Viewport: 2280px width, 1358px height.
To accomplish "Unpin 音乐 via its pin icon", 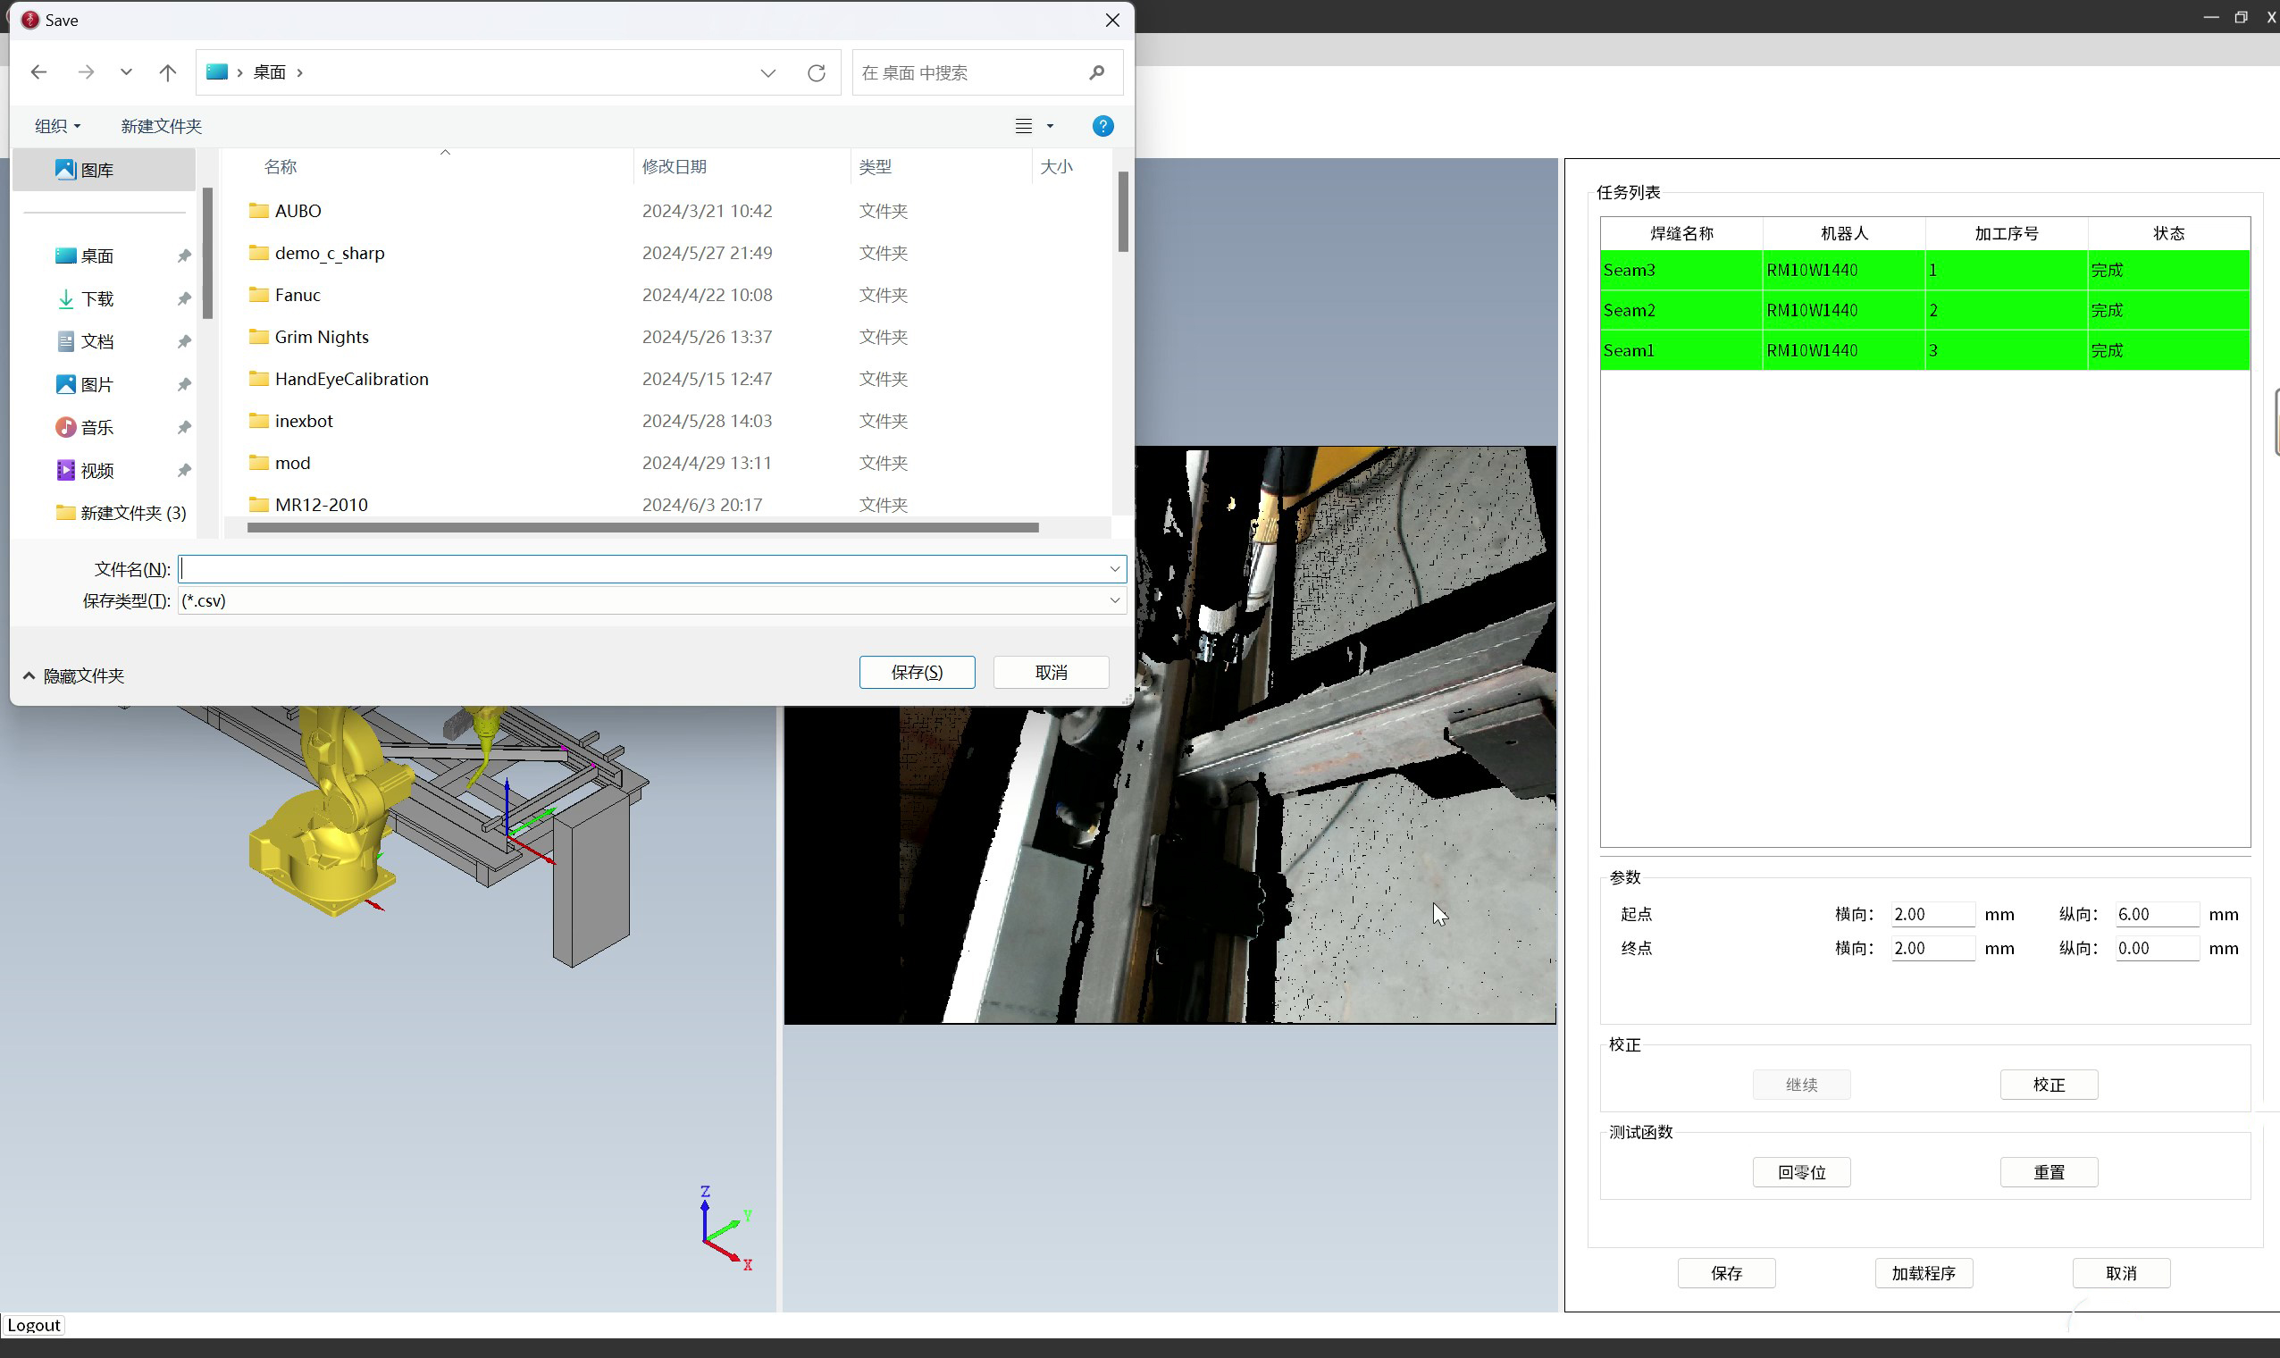I will 184,428.
